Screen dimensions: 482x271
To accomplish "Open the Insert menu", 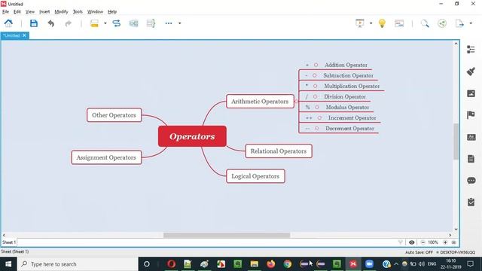I will (44, 12).
